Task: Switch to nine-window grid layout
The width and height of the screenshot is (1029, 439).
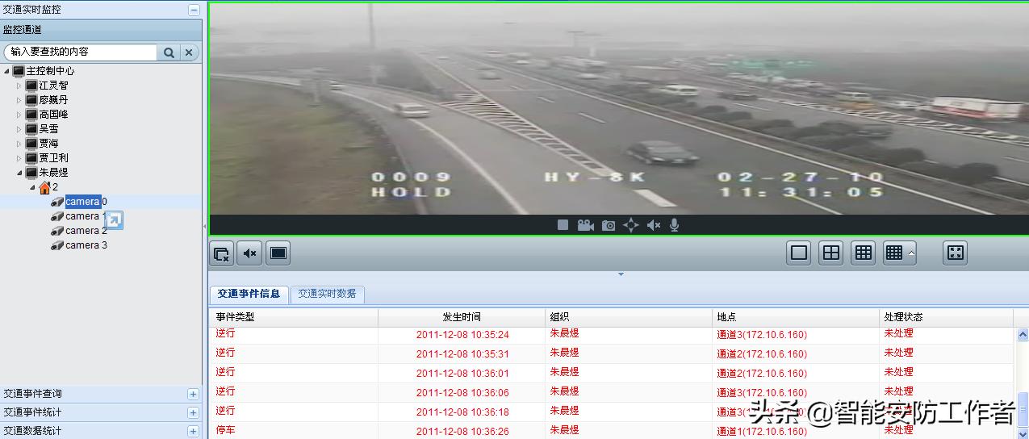Action: 864,253
